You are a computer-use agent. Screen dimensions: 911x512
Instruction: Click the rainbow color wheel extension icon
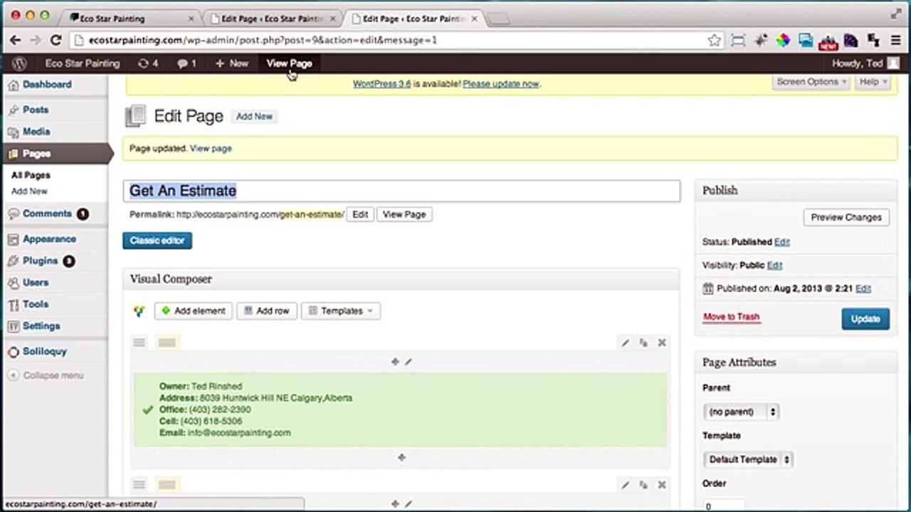pos(783,41)
